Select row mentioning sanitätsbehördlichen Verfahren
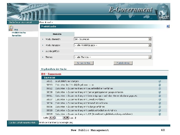180x135 pixels. point(104,110)
